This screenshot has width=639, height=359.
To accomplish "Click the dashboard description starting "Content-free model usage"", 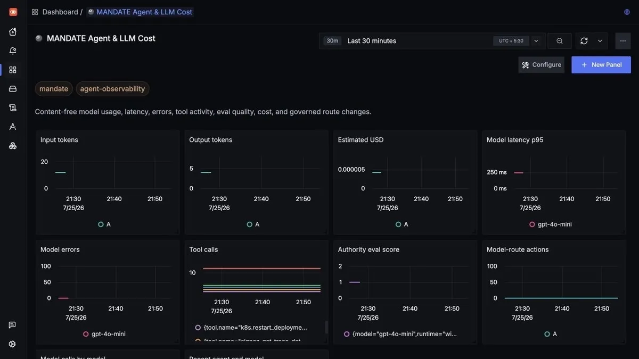I will coord(203,112).
